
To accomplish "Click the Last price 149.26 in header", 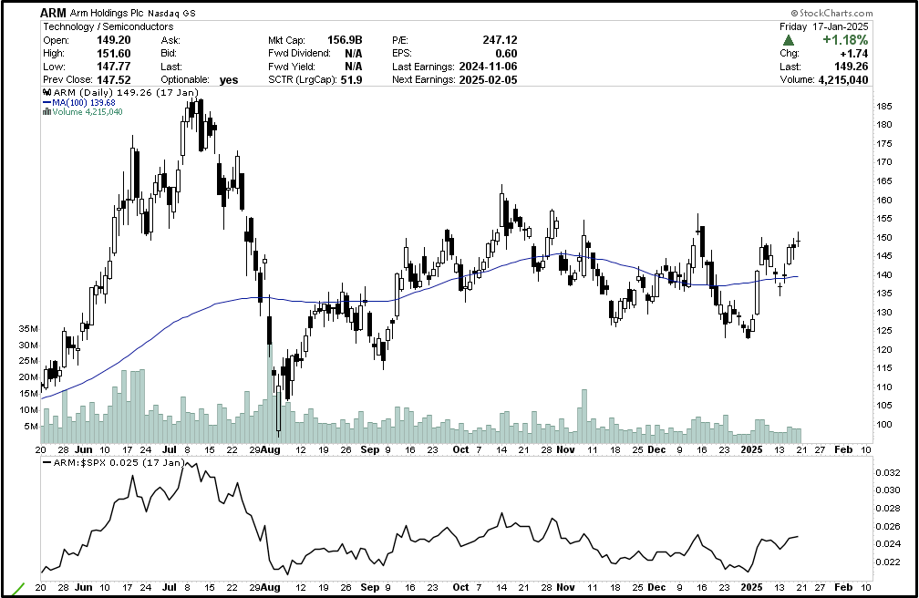I will point(852,67).
